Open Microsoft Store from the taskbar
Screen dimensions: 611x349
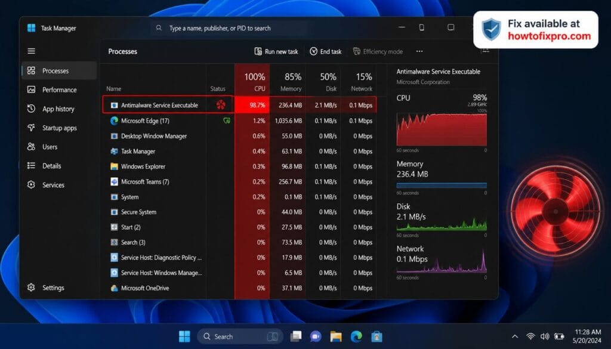pyautogui.click(x=377, y=336)
